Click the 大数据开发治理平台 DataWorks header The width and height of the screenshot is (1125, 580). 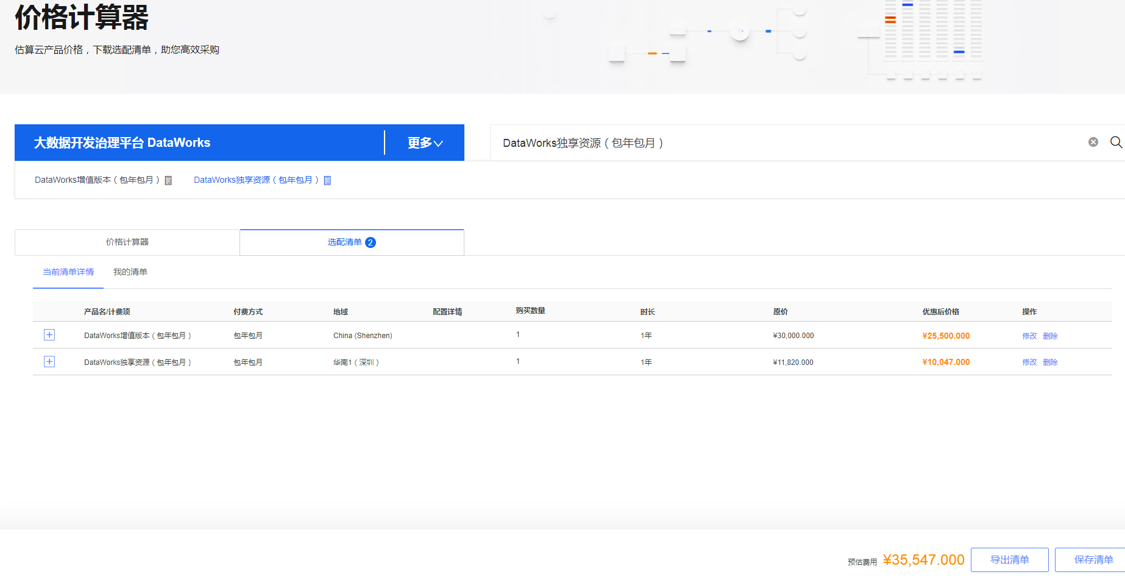[x=122, y=143]
